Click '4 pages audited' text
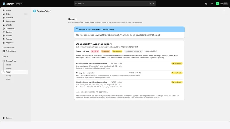 pyautogui.click(x=150, y=51)
